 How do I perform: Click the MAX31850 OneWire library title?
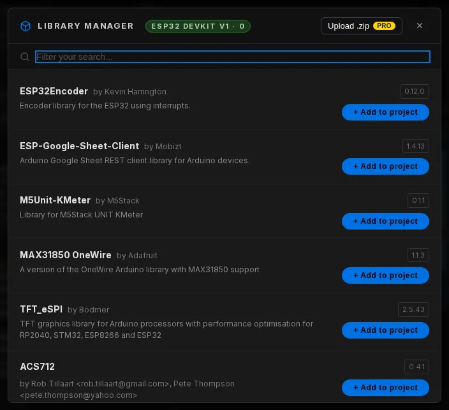[x=66, y=255]
